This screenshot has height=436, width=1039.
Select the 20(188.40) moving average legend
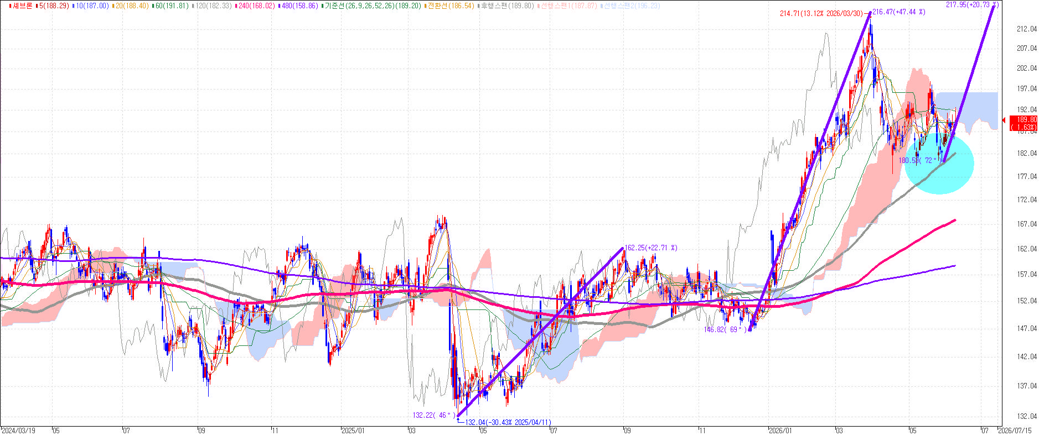point(132,6)
